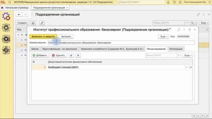Image resolution: width=212 pixels, height=119 pixels.
Task: Jump to list start arrow
Action: 194,116
